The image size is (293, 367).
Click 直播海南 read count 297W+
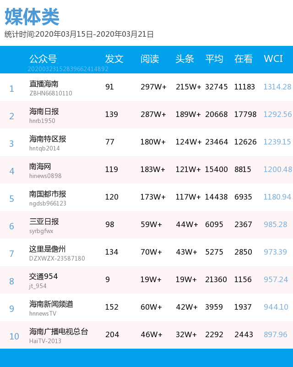(153, 87)
